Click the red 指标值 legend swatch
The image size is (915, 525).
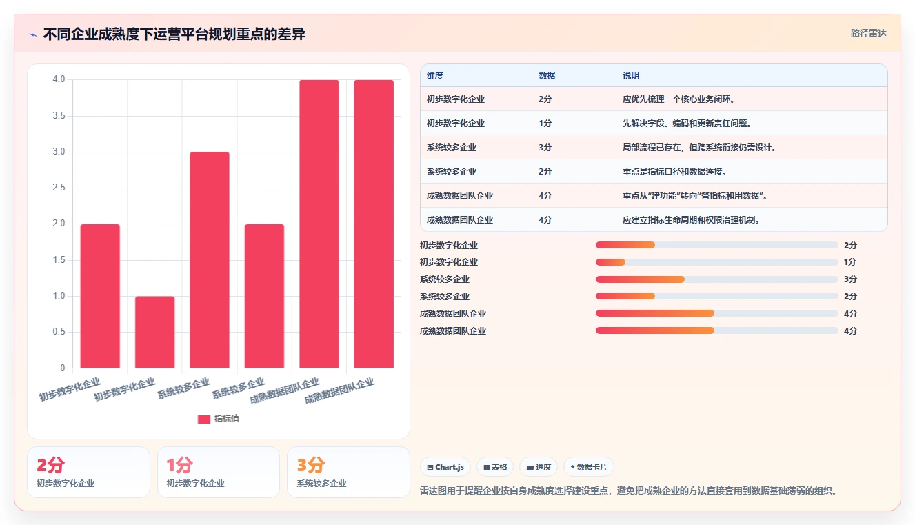tap(204, 419)
